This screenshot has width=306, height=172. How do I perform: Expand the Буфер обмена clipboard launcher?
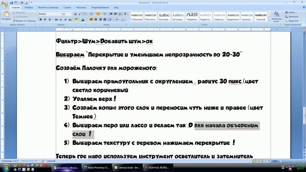[x=35, y=25]
